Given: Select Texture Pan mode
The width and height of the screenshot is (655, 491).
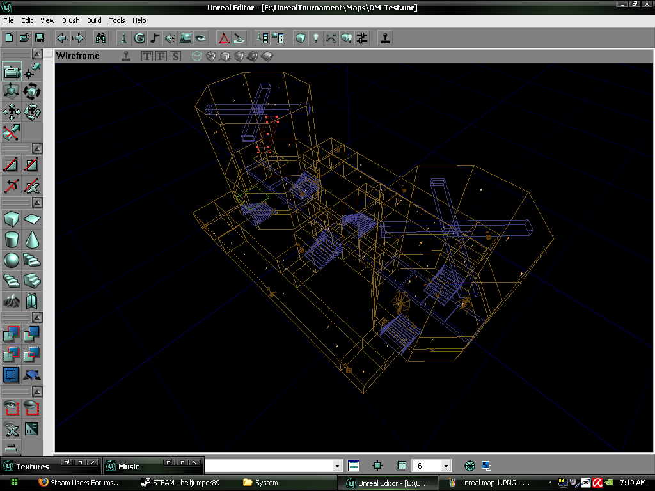Looking at the screenshot, I should tap(12, 112).
